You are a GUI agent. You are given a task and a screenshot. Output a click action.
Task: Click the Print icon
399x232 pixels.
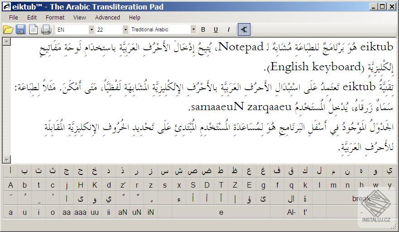[x=46, y=29]
